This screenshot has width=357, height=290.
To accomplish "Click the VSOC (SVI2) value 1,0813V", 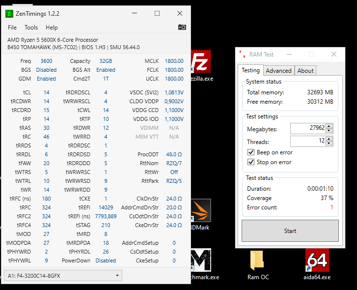I will coord(174,92).
